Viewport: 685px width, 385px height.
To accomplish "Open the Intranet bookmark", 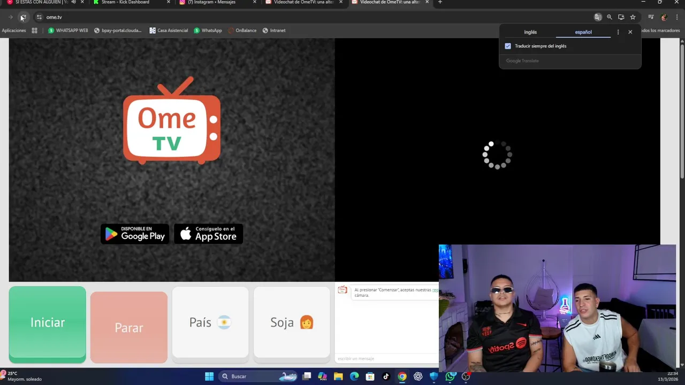I will pos(274,30).
